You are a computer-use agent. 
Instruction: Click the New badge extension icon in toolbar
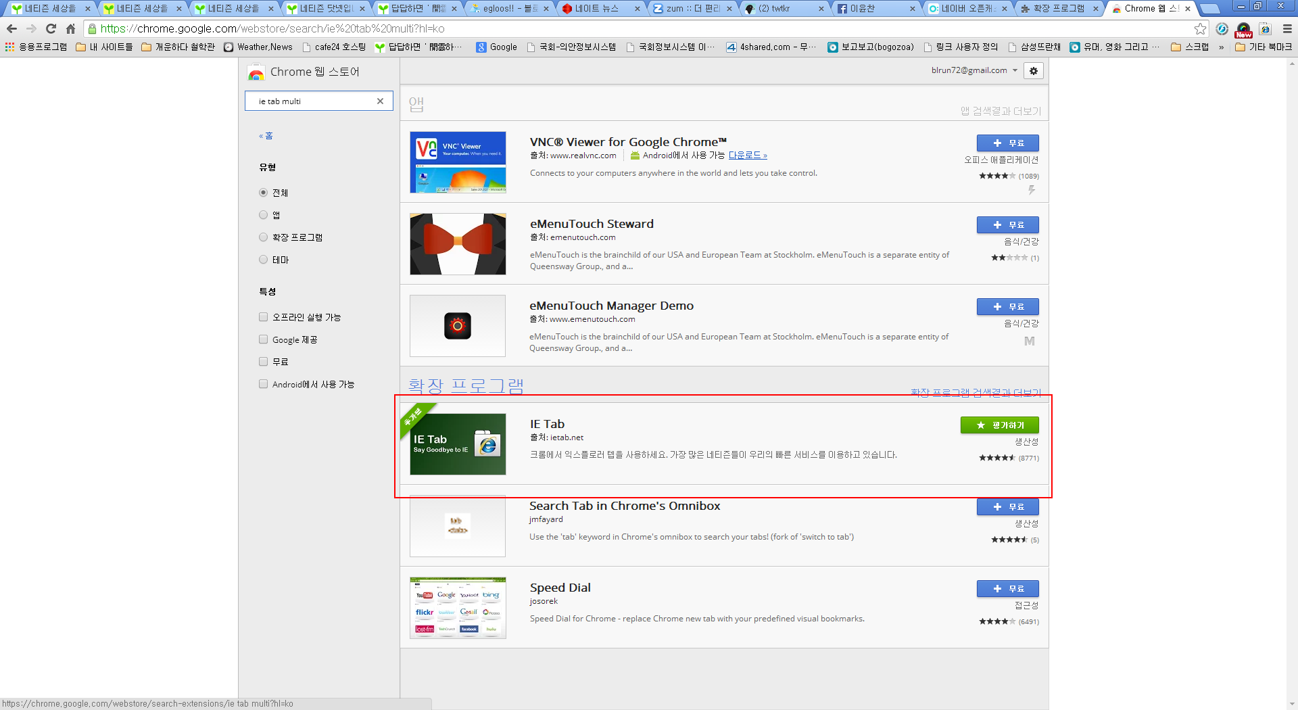(x=1243, y=29)
